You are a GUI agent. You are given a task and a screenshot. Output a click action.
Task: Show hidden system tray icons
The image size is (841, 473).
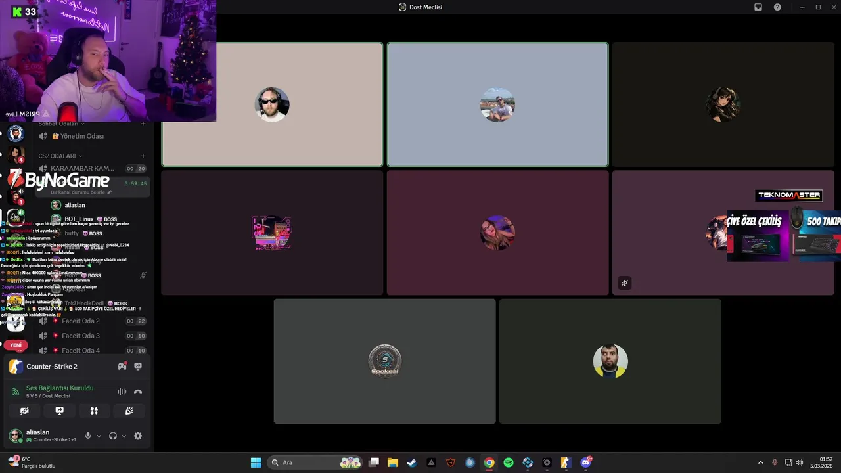pos(761,462)
